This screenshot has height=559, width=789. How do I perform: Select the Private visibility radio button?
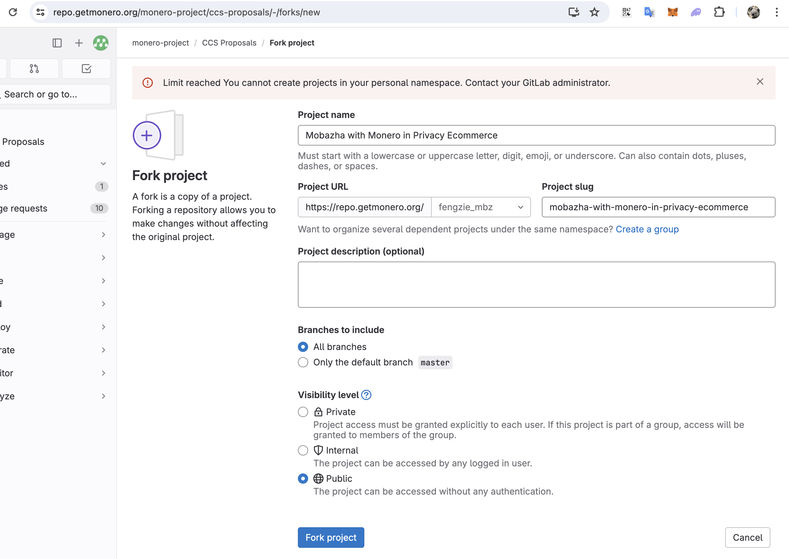coord(303,412)
